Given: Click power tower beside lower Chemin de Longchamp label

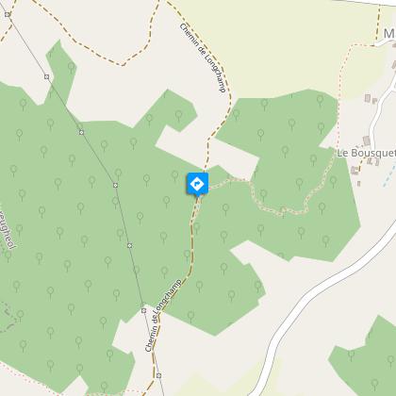Looking at the screenshot, I should tap(143, 310).
